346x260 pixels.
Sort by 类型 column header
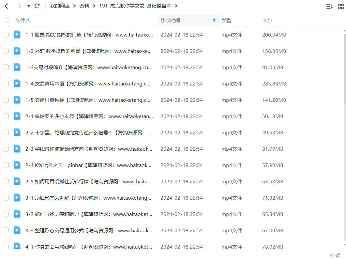point(226,20)
